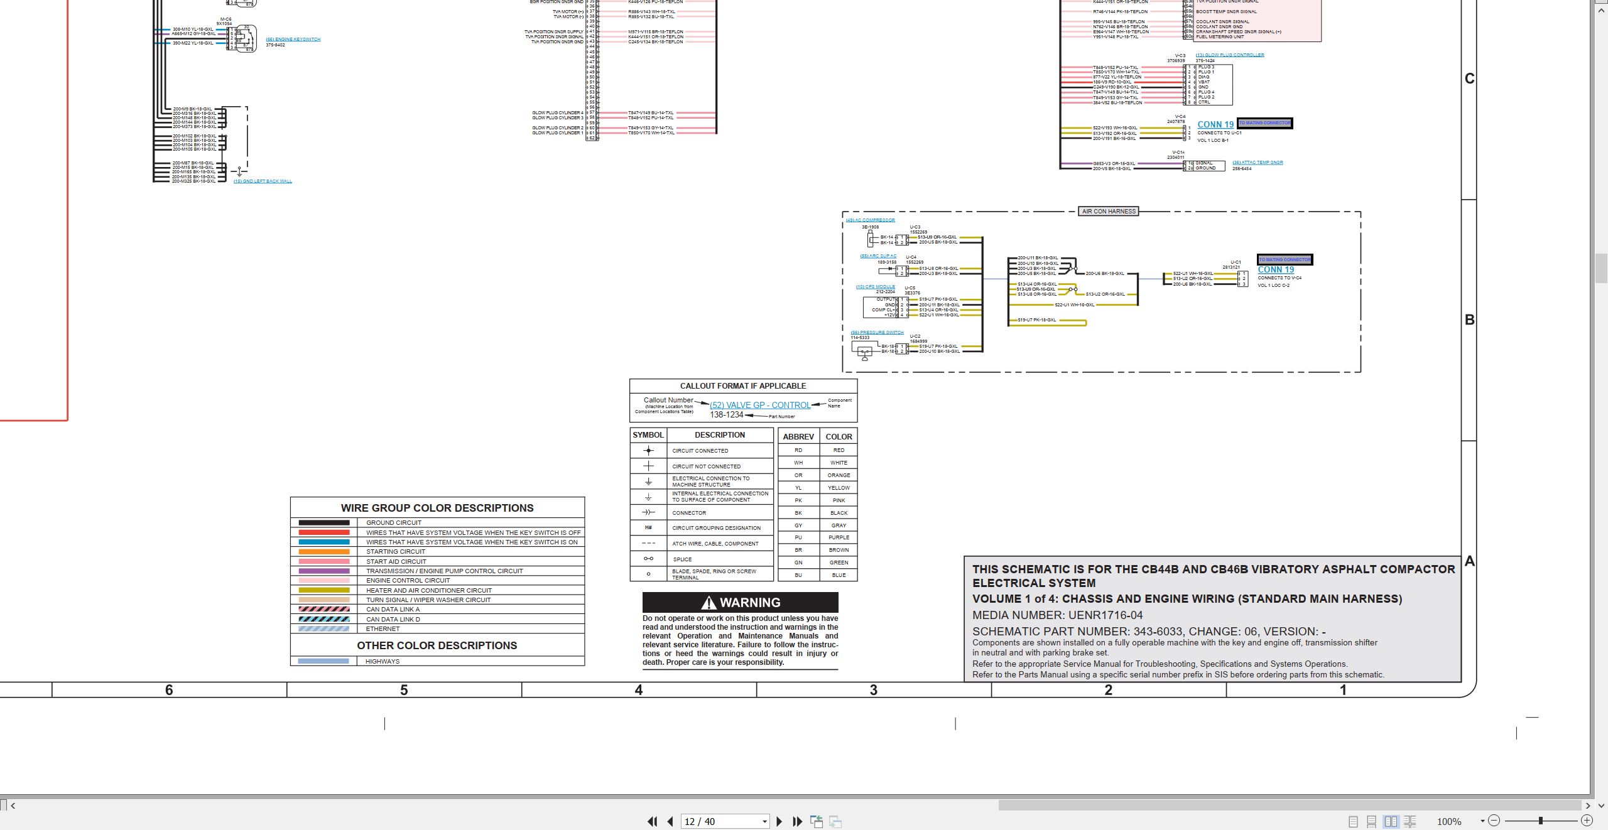
Task: Select two-page facing layout view
Action: 1391,821
